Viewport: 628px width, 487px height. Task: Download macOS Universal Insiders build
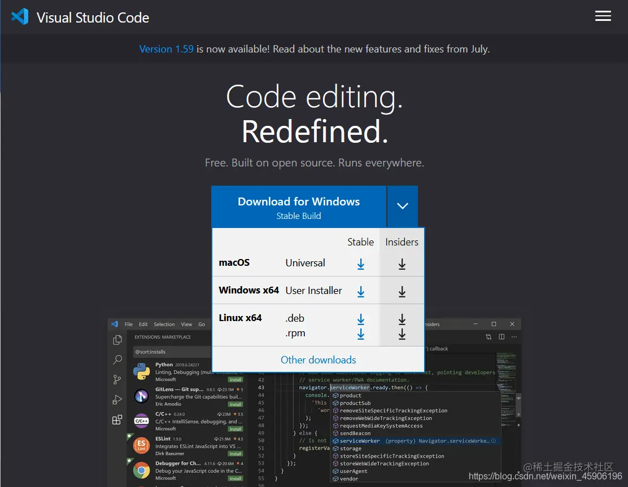pos(402,264)
